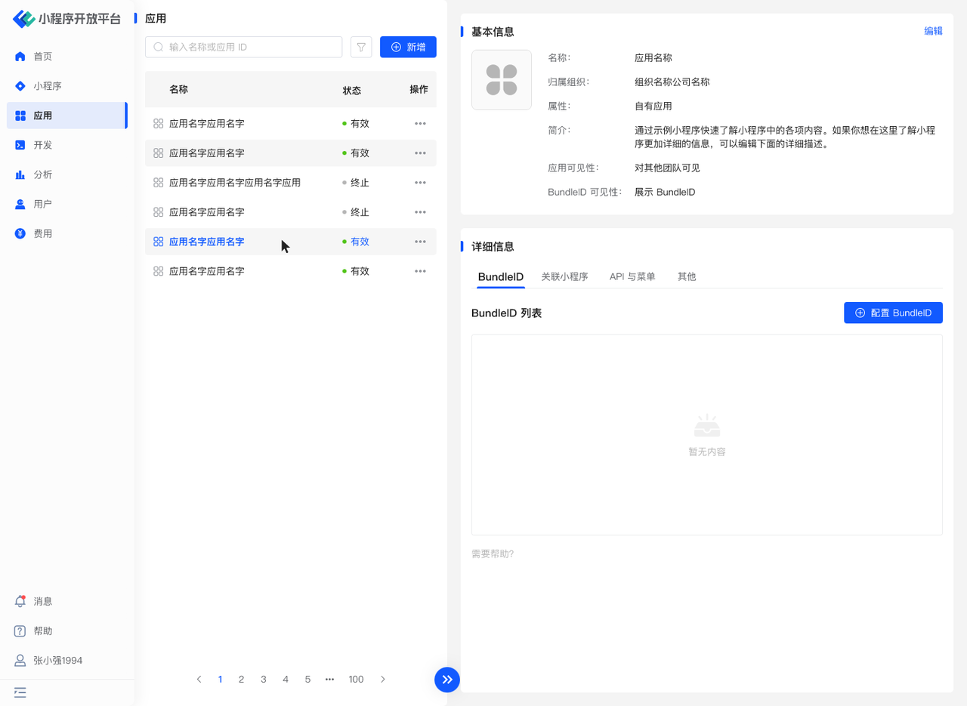
Task: Click the 配置 BundleID button
Action: (x=893, y=313)
